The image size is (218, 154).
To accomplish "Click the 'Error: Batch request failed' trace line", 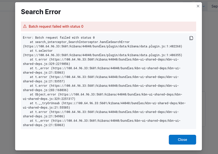I will tap(59, 38).
